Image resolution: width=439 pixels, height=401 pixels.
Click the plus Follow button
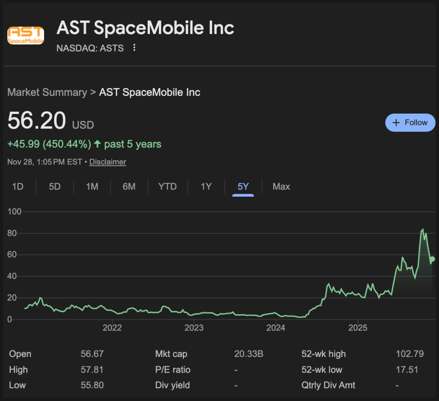(x=410, y=123)
